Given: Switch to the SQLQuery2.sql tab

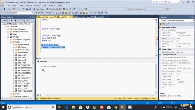Looking at the screenshot, I should [x=89, y=17].
